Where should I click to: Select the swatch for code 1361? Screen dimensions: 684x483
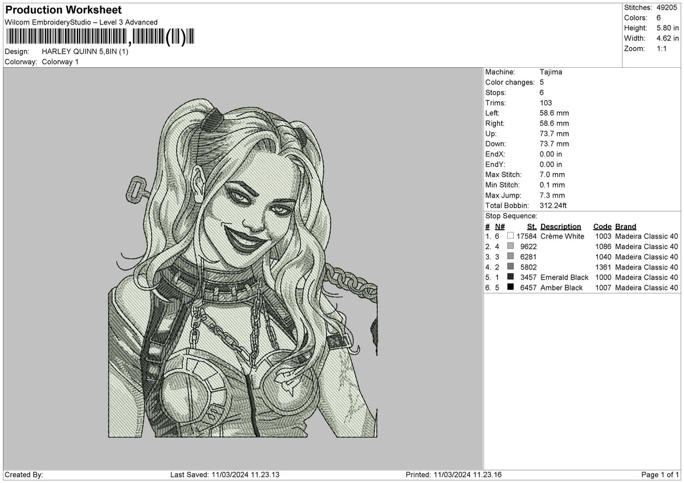click(x=510, y=267)
